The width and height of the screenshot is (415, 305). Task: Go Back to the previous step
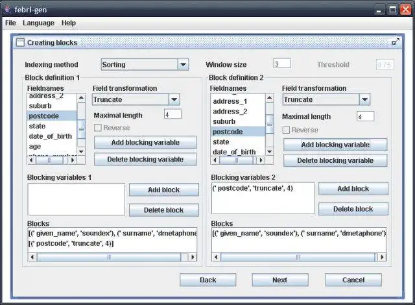click(207, 280)
